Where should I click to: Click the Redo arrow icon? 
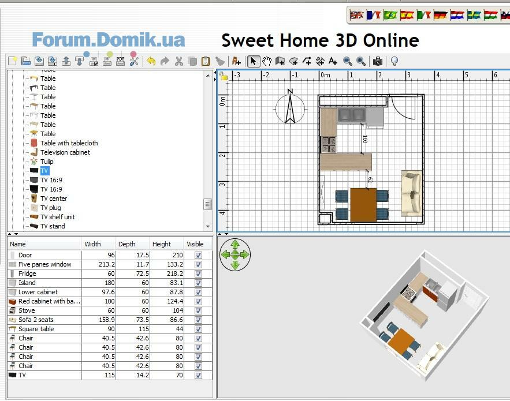click(165, 61)
